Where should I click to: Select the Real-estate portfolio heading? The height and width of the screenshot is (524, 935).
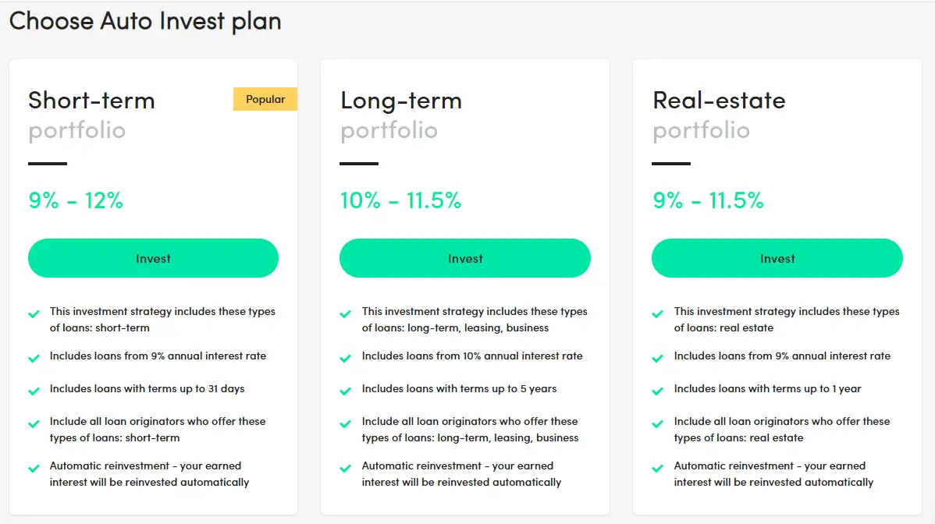click(x=719, y=115)
